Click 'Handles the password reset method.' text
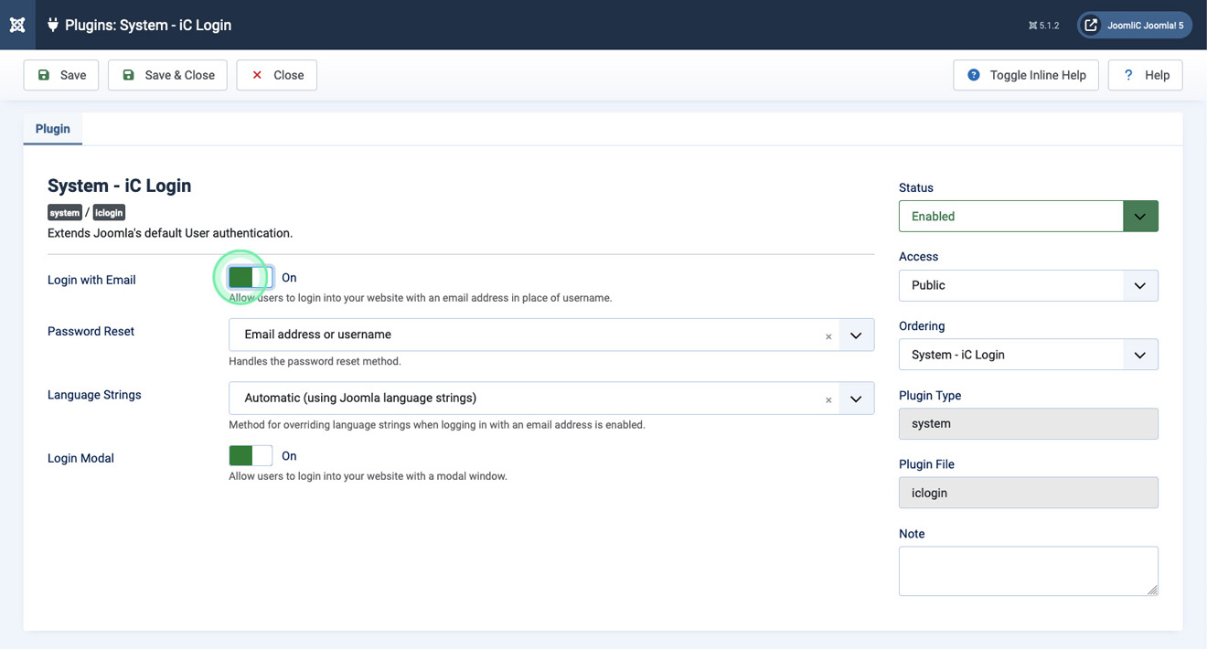1207x649 pixels. tap(315, 361)
